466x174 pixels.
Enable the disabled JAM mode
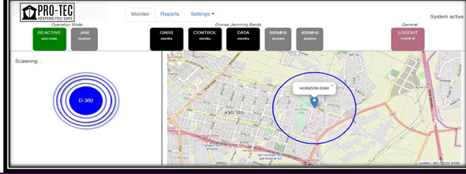pyautogui.click(x=84, y=39)
